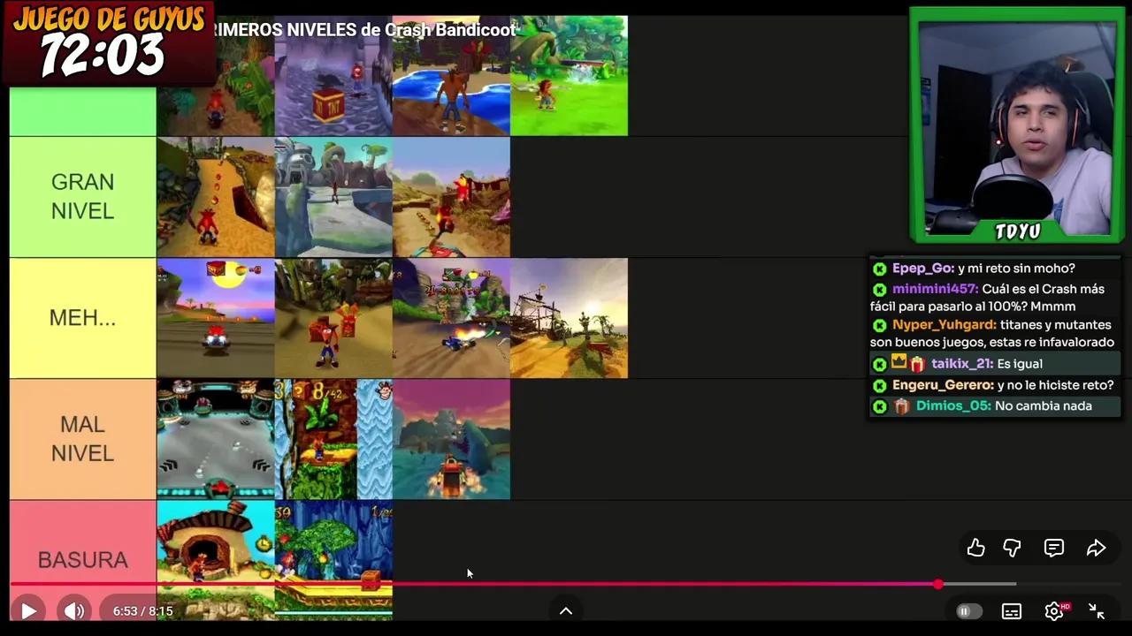Click the 72:03 timer overlay
1132x636 pixels.
coord(103,55)
